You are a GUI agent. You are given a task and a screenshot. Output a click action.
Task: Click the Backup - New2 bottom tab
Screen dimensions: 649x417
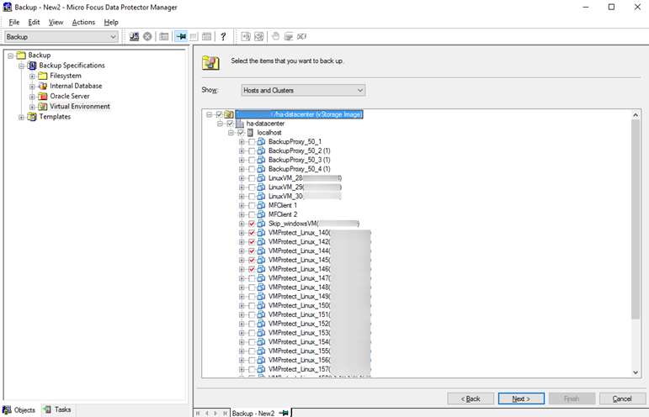tap(260, 413)
